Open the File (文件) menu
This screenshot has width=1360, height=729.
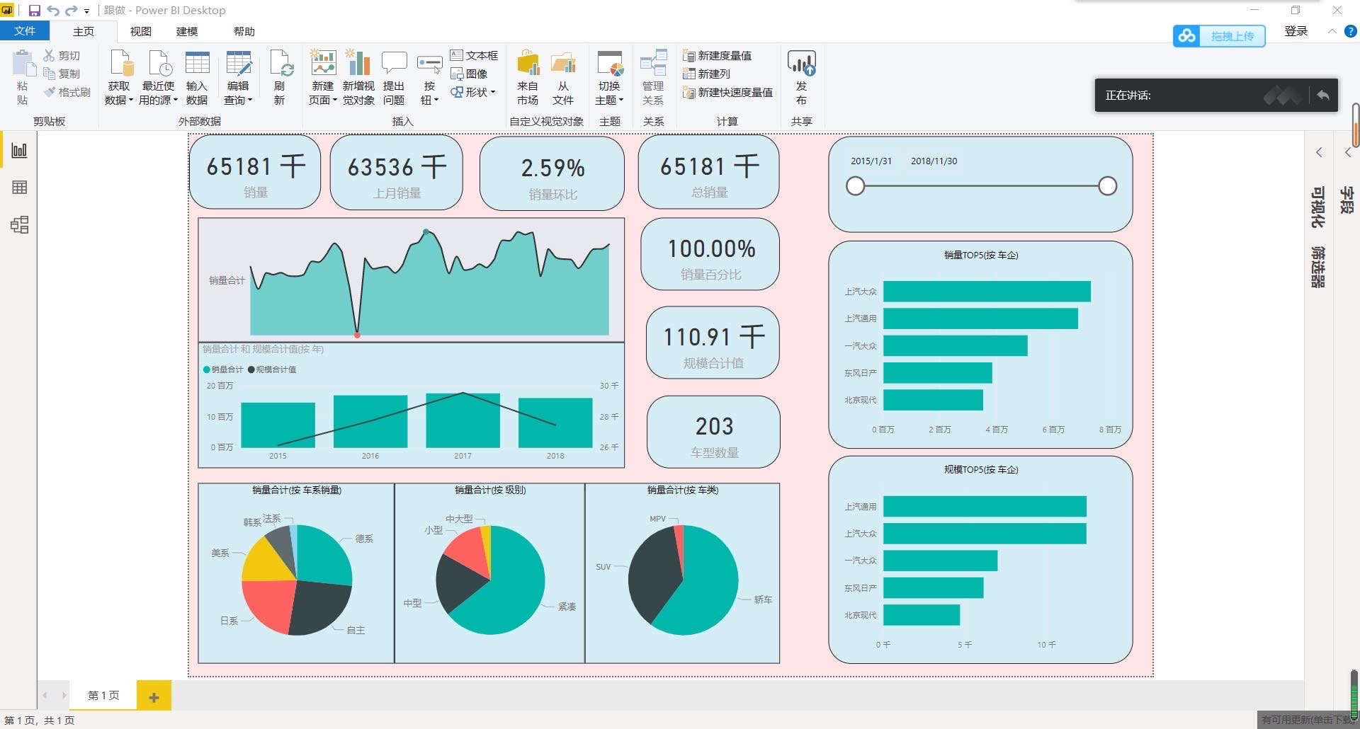pyautogui.click(x=25, y=31)
